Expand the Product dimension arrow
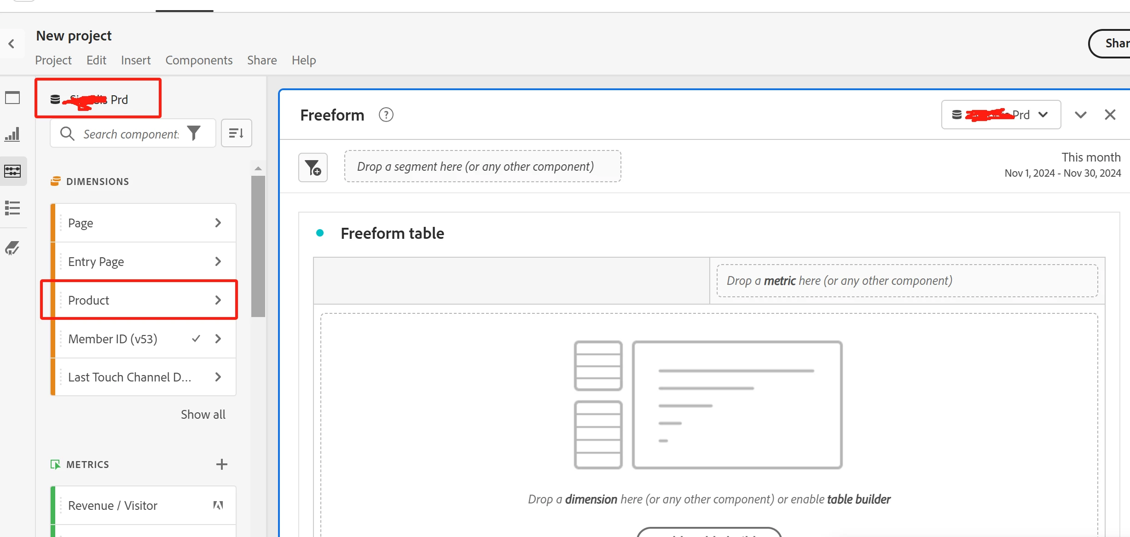 point(218,300)
